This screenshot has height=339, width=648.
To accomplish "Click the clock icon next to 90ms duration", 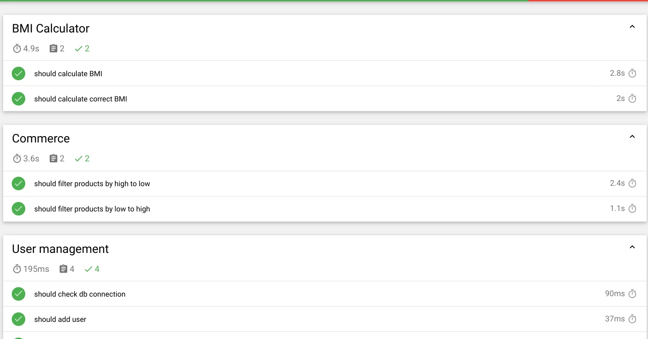I will pyautogui.click(x=632, y=293).
